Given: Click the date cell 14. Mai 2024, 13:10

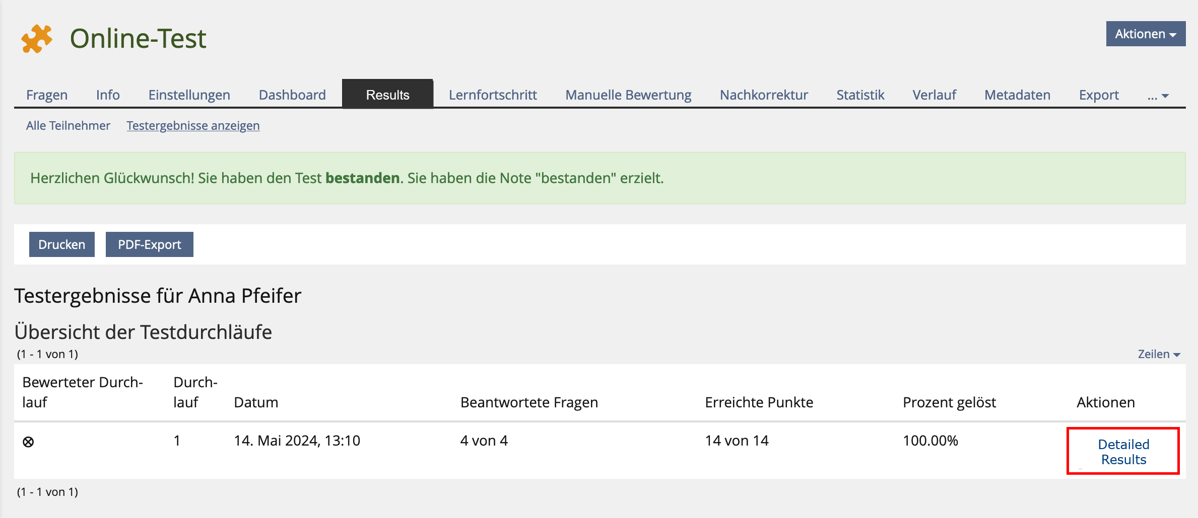Looking at the screenshot, I should pyautogui.click(x=297, y=441).
